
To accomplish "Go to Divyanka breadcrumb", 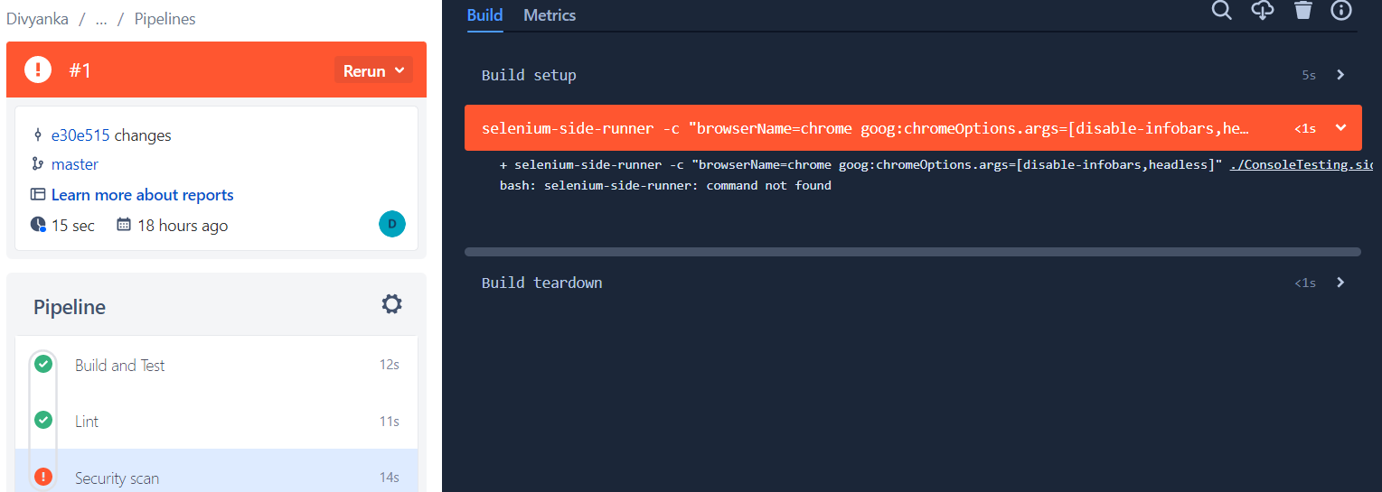I will [x=37, y=18].
